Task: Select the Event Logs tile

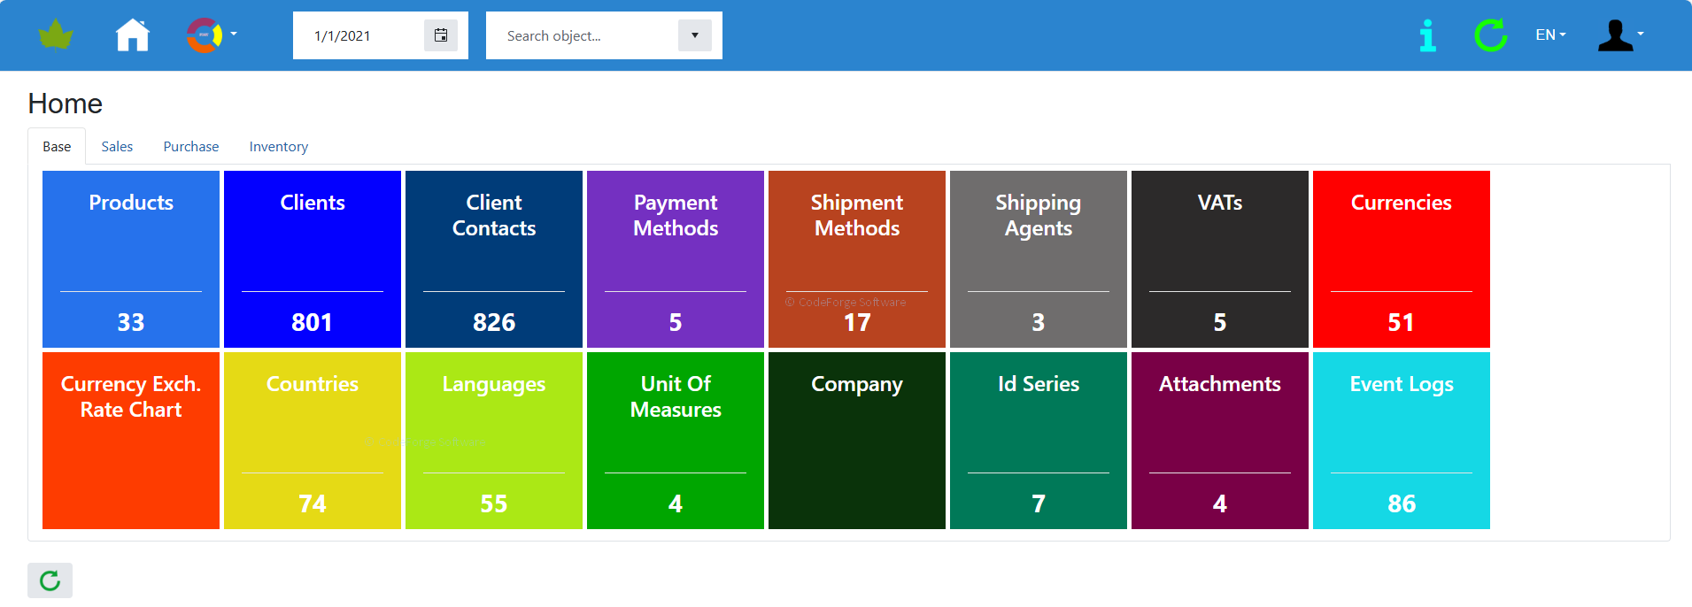Action: (x=1401, y=441)
